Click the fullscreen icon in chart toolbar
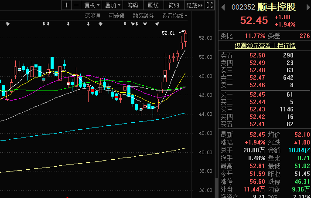Image resolution: width=311 pixels, height=198 pixels. (x=209, y=5)
